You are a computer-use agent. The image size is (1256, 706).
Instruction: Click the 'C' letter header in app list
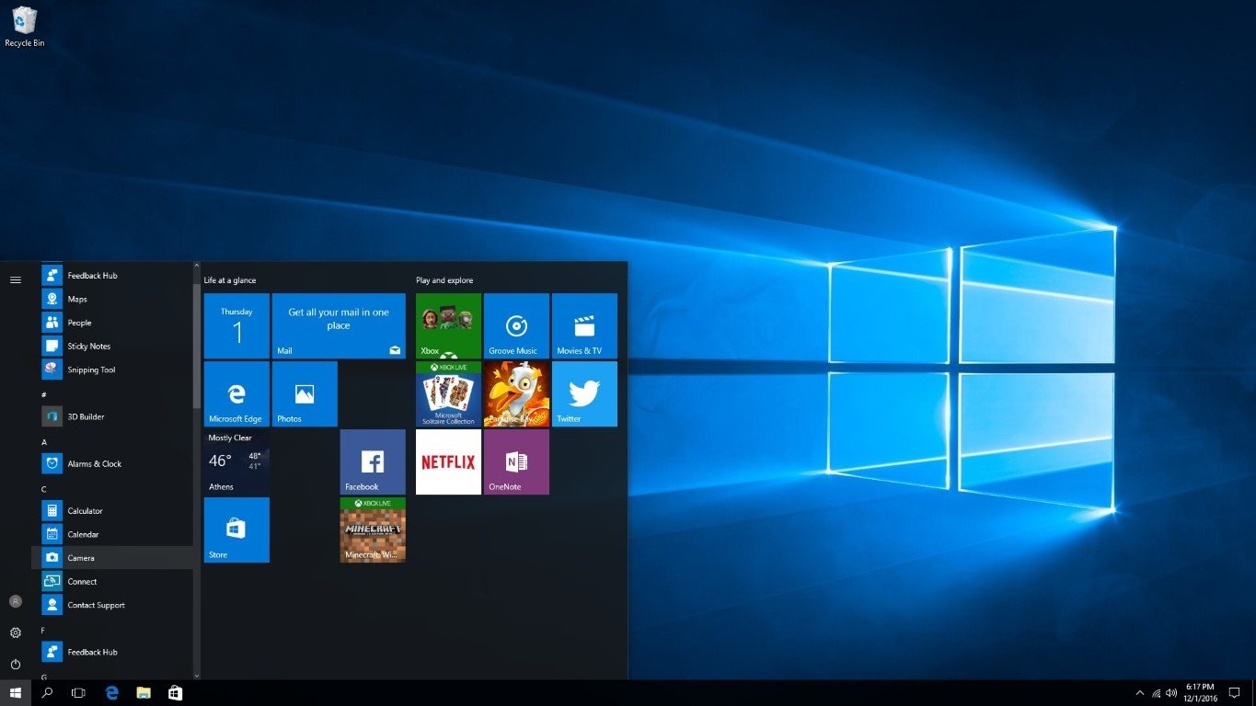tap(44, 488)
